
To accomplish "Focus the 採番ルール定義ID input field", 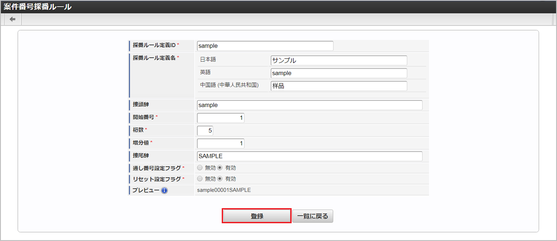I will click(265, 46).
